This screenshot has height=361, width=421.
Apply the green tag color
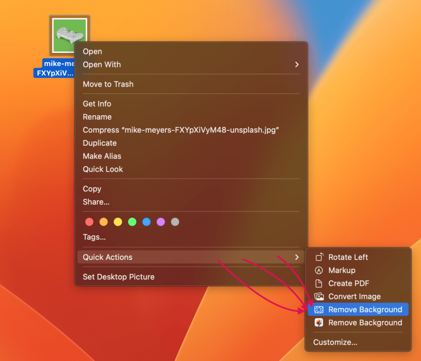tap(132, 222)
